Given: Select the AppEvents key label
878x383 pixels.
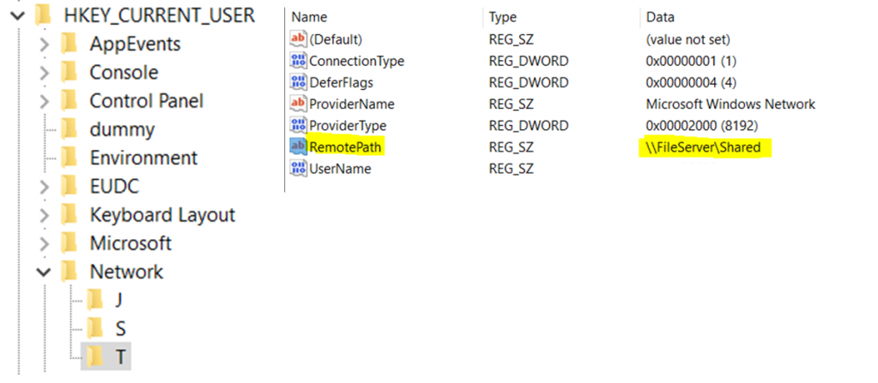Looking at the screenshot, I should coord(135,45).
